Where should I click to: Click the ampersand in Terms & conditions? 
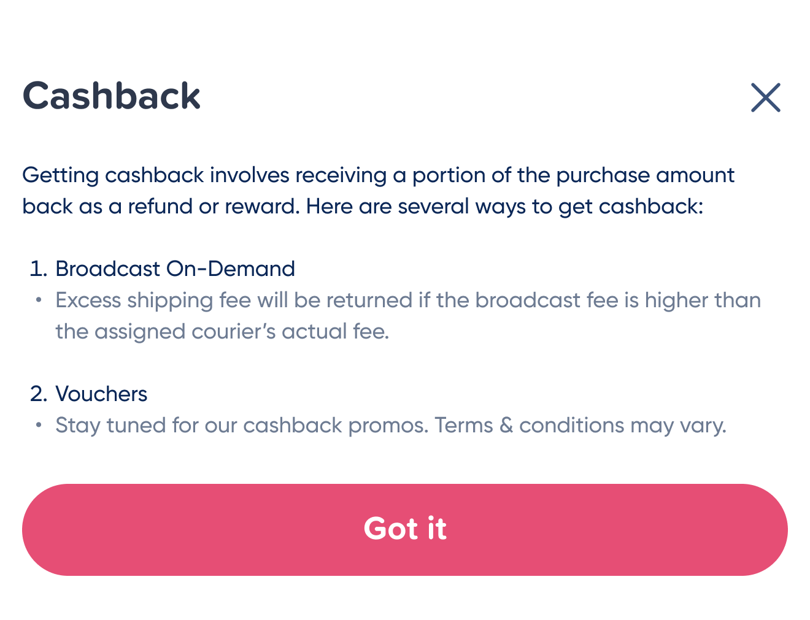pos(506,425)
